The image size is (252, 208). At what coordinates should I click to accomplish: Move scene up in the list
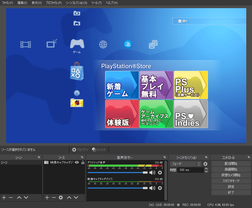pyautogui.click(x=19, y=197)
